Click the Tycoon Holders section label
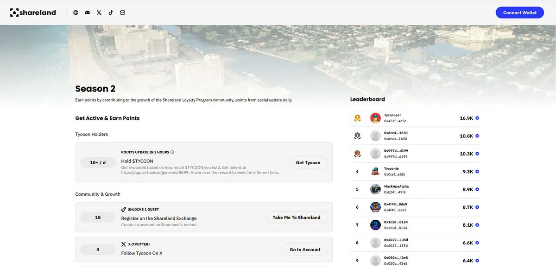The height and width of the screenshot is (267, 556). coord(92,134)
